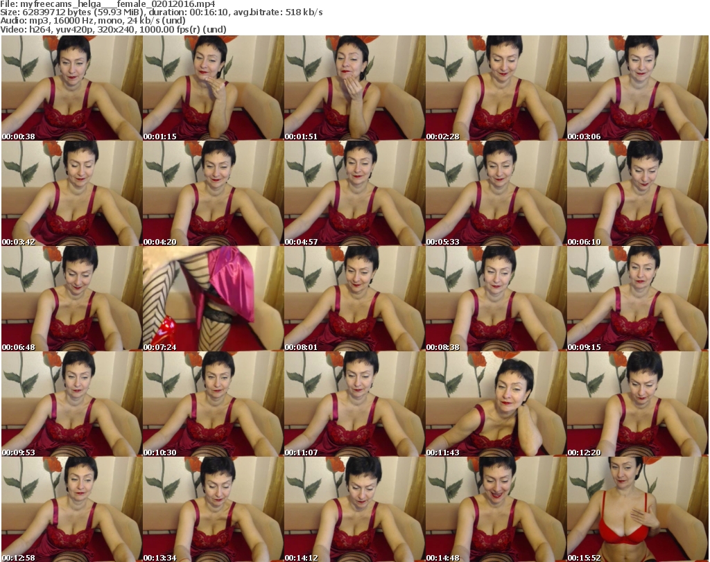The width and height of the screenshot is (710, 562).
Task: Click the Audio info line mentioning mp3
Action: coord(93,21)
